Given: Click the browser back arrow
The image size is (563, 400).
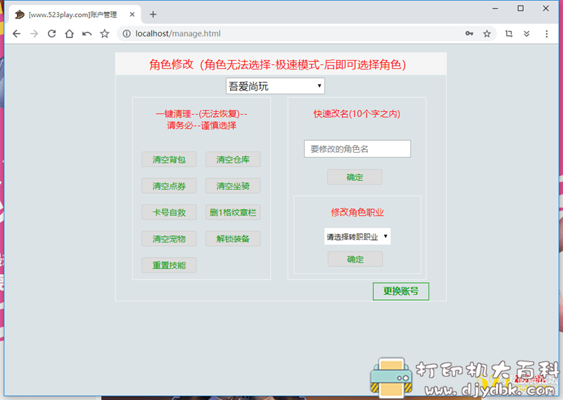Looking at the screenshot, I should click(16, 34).
